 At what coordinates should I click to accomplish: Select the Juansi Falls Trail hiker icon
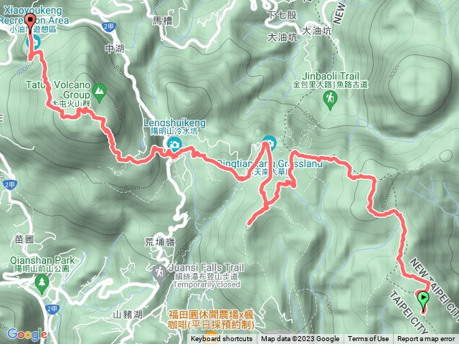159,274
